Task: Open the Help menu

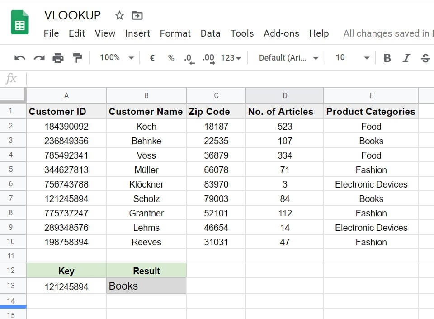Action: point(319,33)
